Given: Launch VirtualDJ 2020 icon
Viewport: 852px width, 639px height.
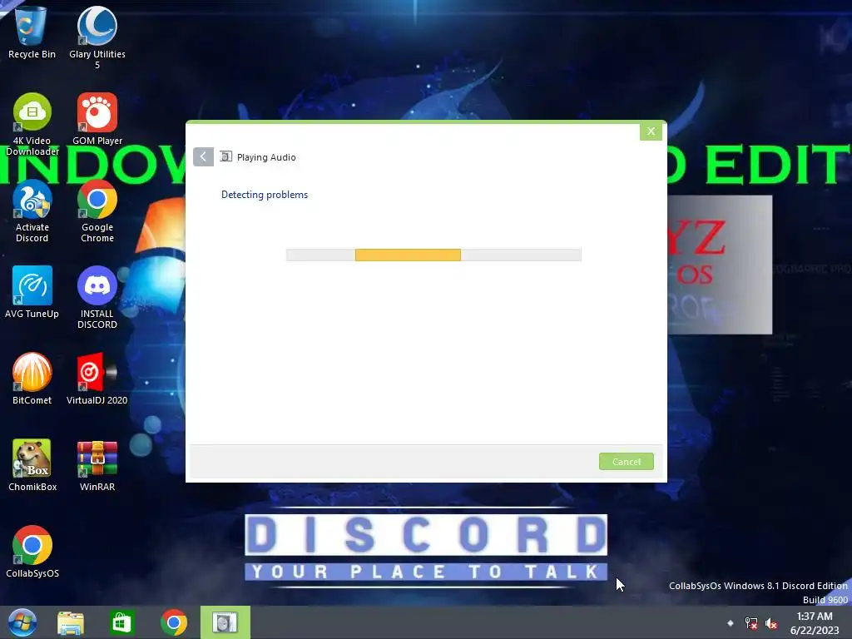Looking at the screenshot, I should click(97, 379).
